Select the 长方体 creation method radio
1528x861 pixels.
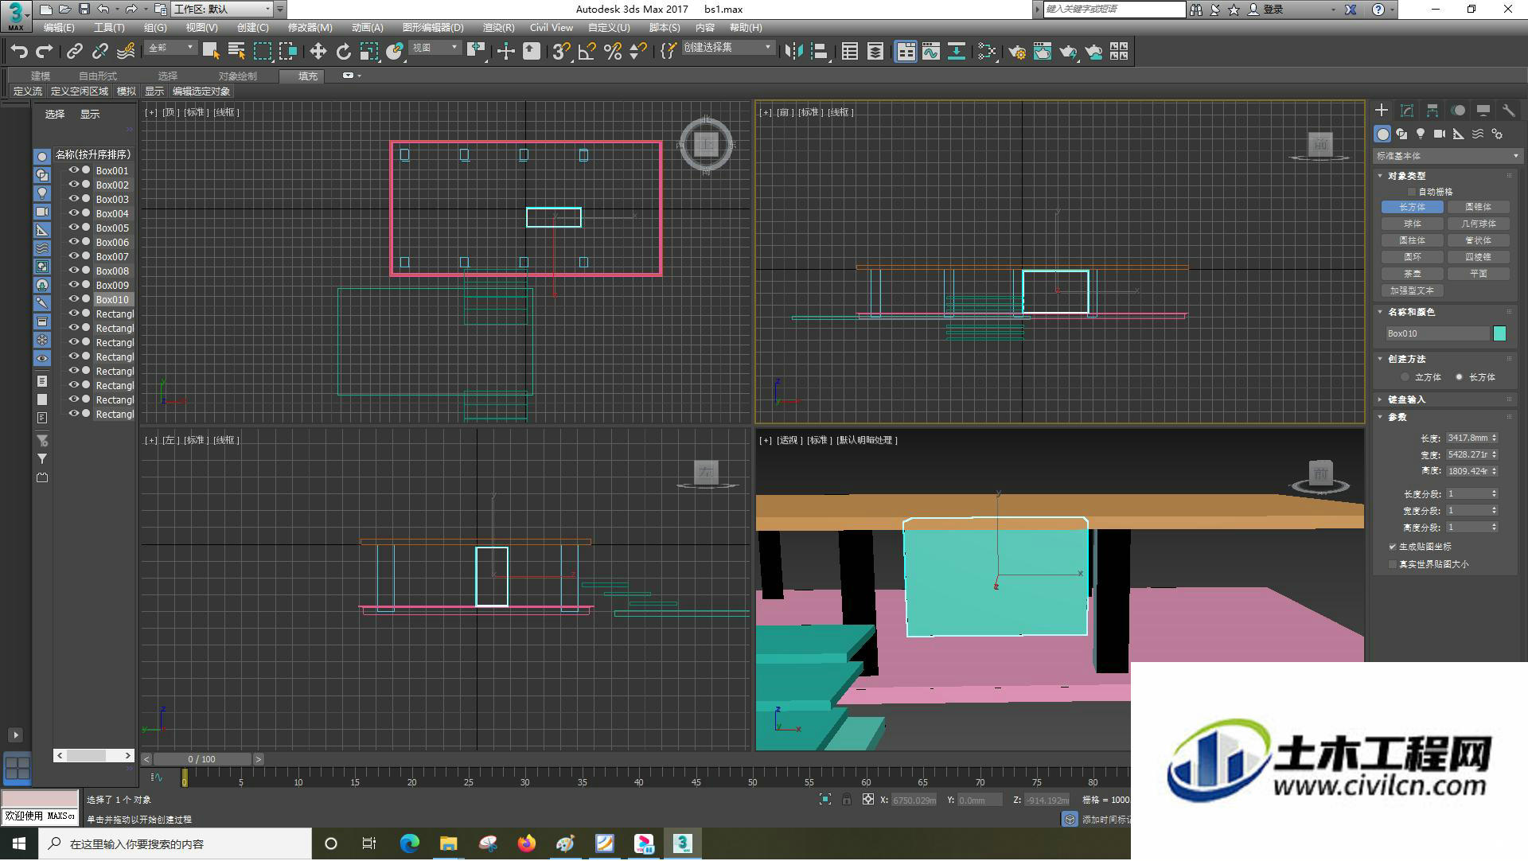[x=1459, y=377]
